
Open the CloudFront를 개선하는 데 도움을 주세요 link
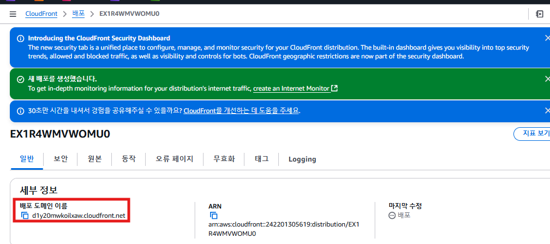(x=241, y=111)
